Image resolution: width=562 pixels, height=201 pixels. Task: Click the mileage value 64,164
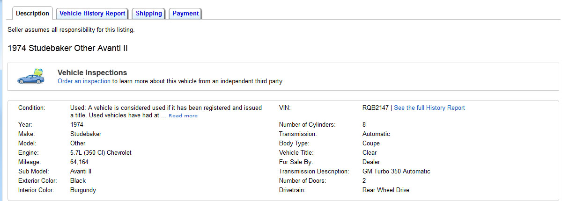(79, 162)
